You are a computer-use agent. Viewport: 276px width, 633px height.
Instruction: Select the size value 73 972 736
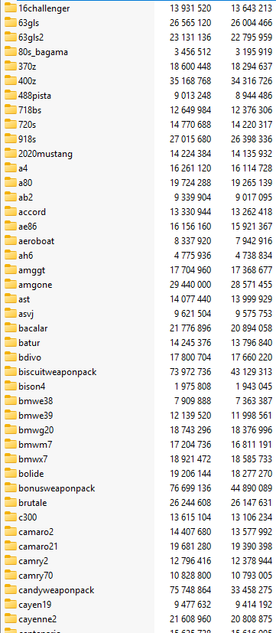(x=190, y=372)
